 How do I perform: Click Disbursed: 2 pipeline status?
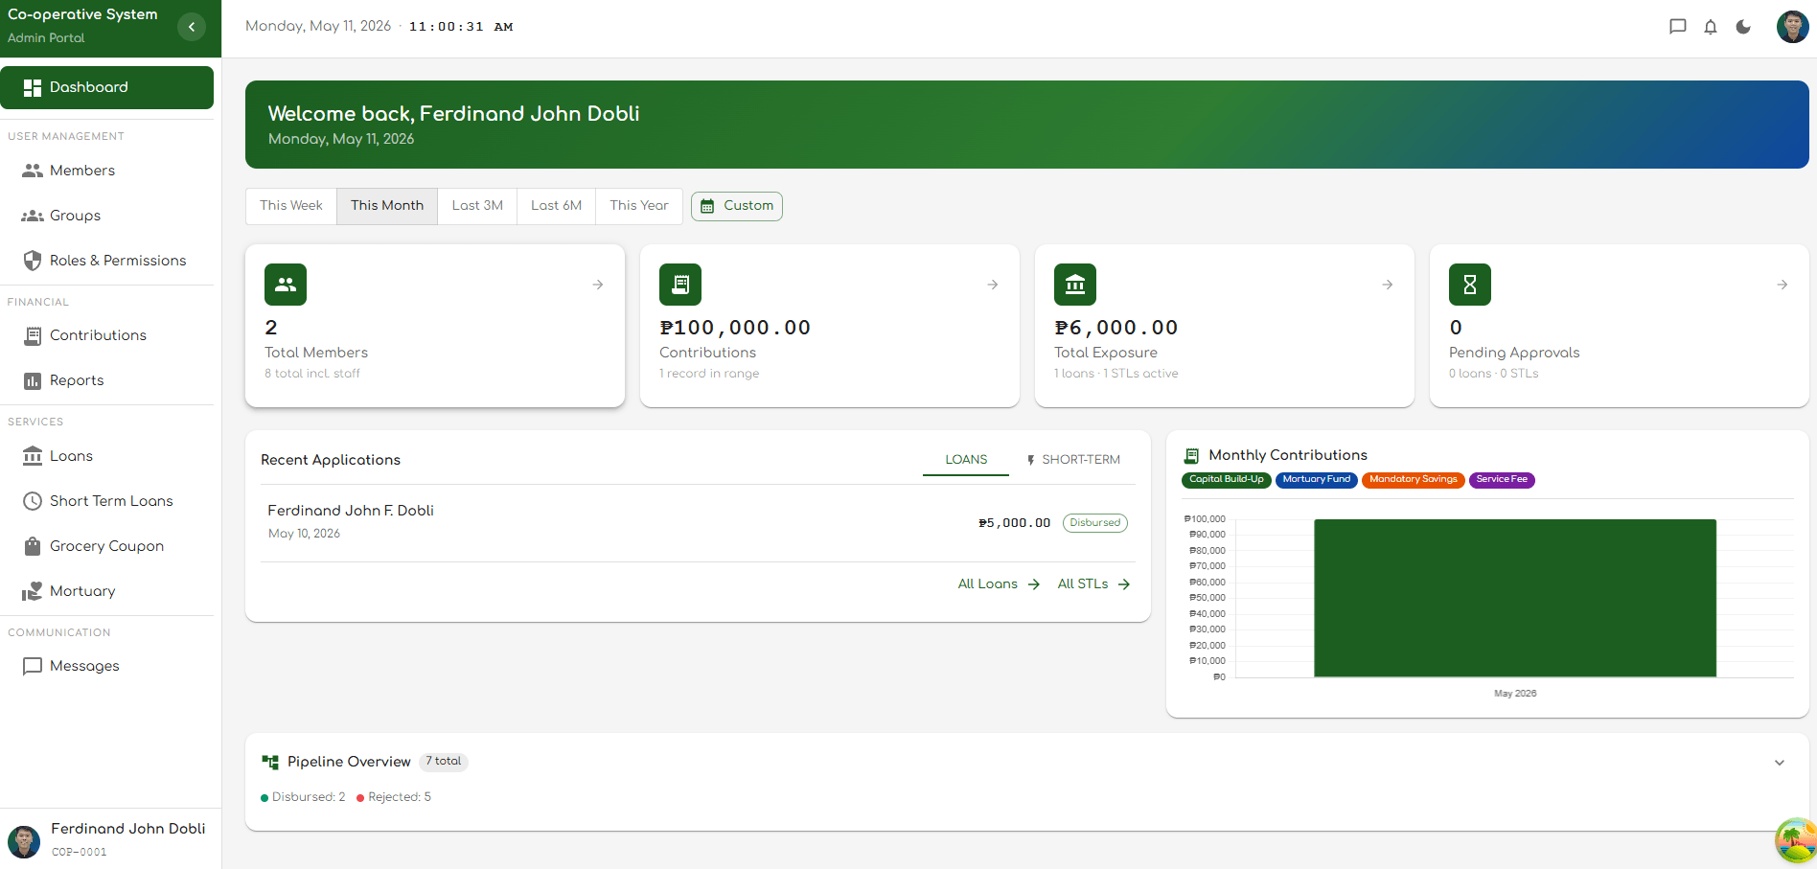(x=303, y=797)
